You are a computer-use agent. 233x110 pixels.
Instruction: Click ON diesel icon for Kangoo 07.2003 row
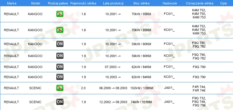click(60, 67)
